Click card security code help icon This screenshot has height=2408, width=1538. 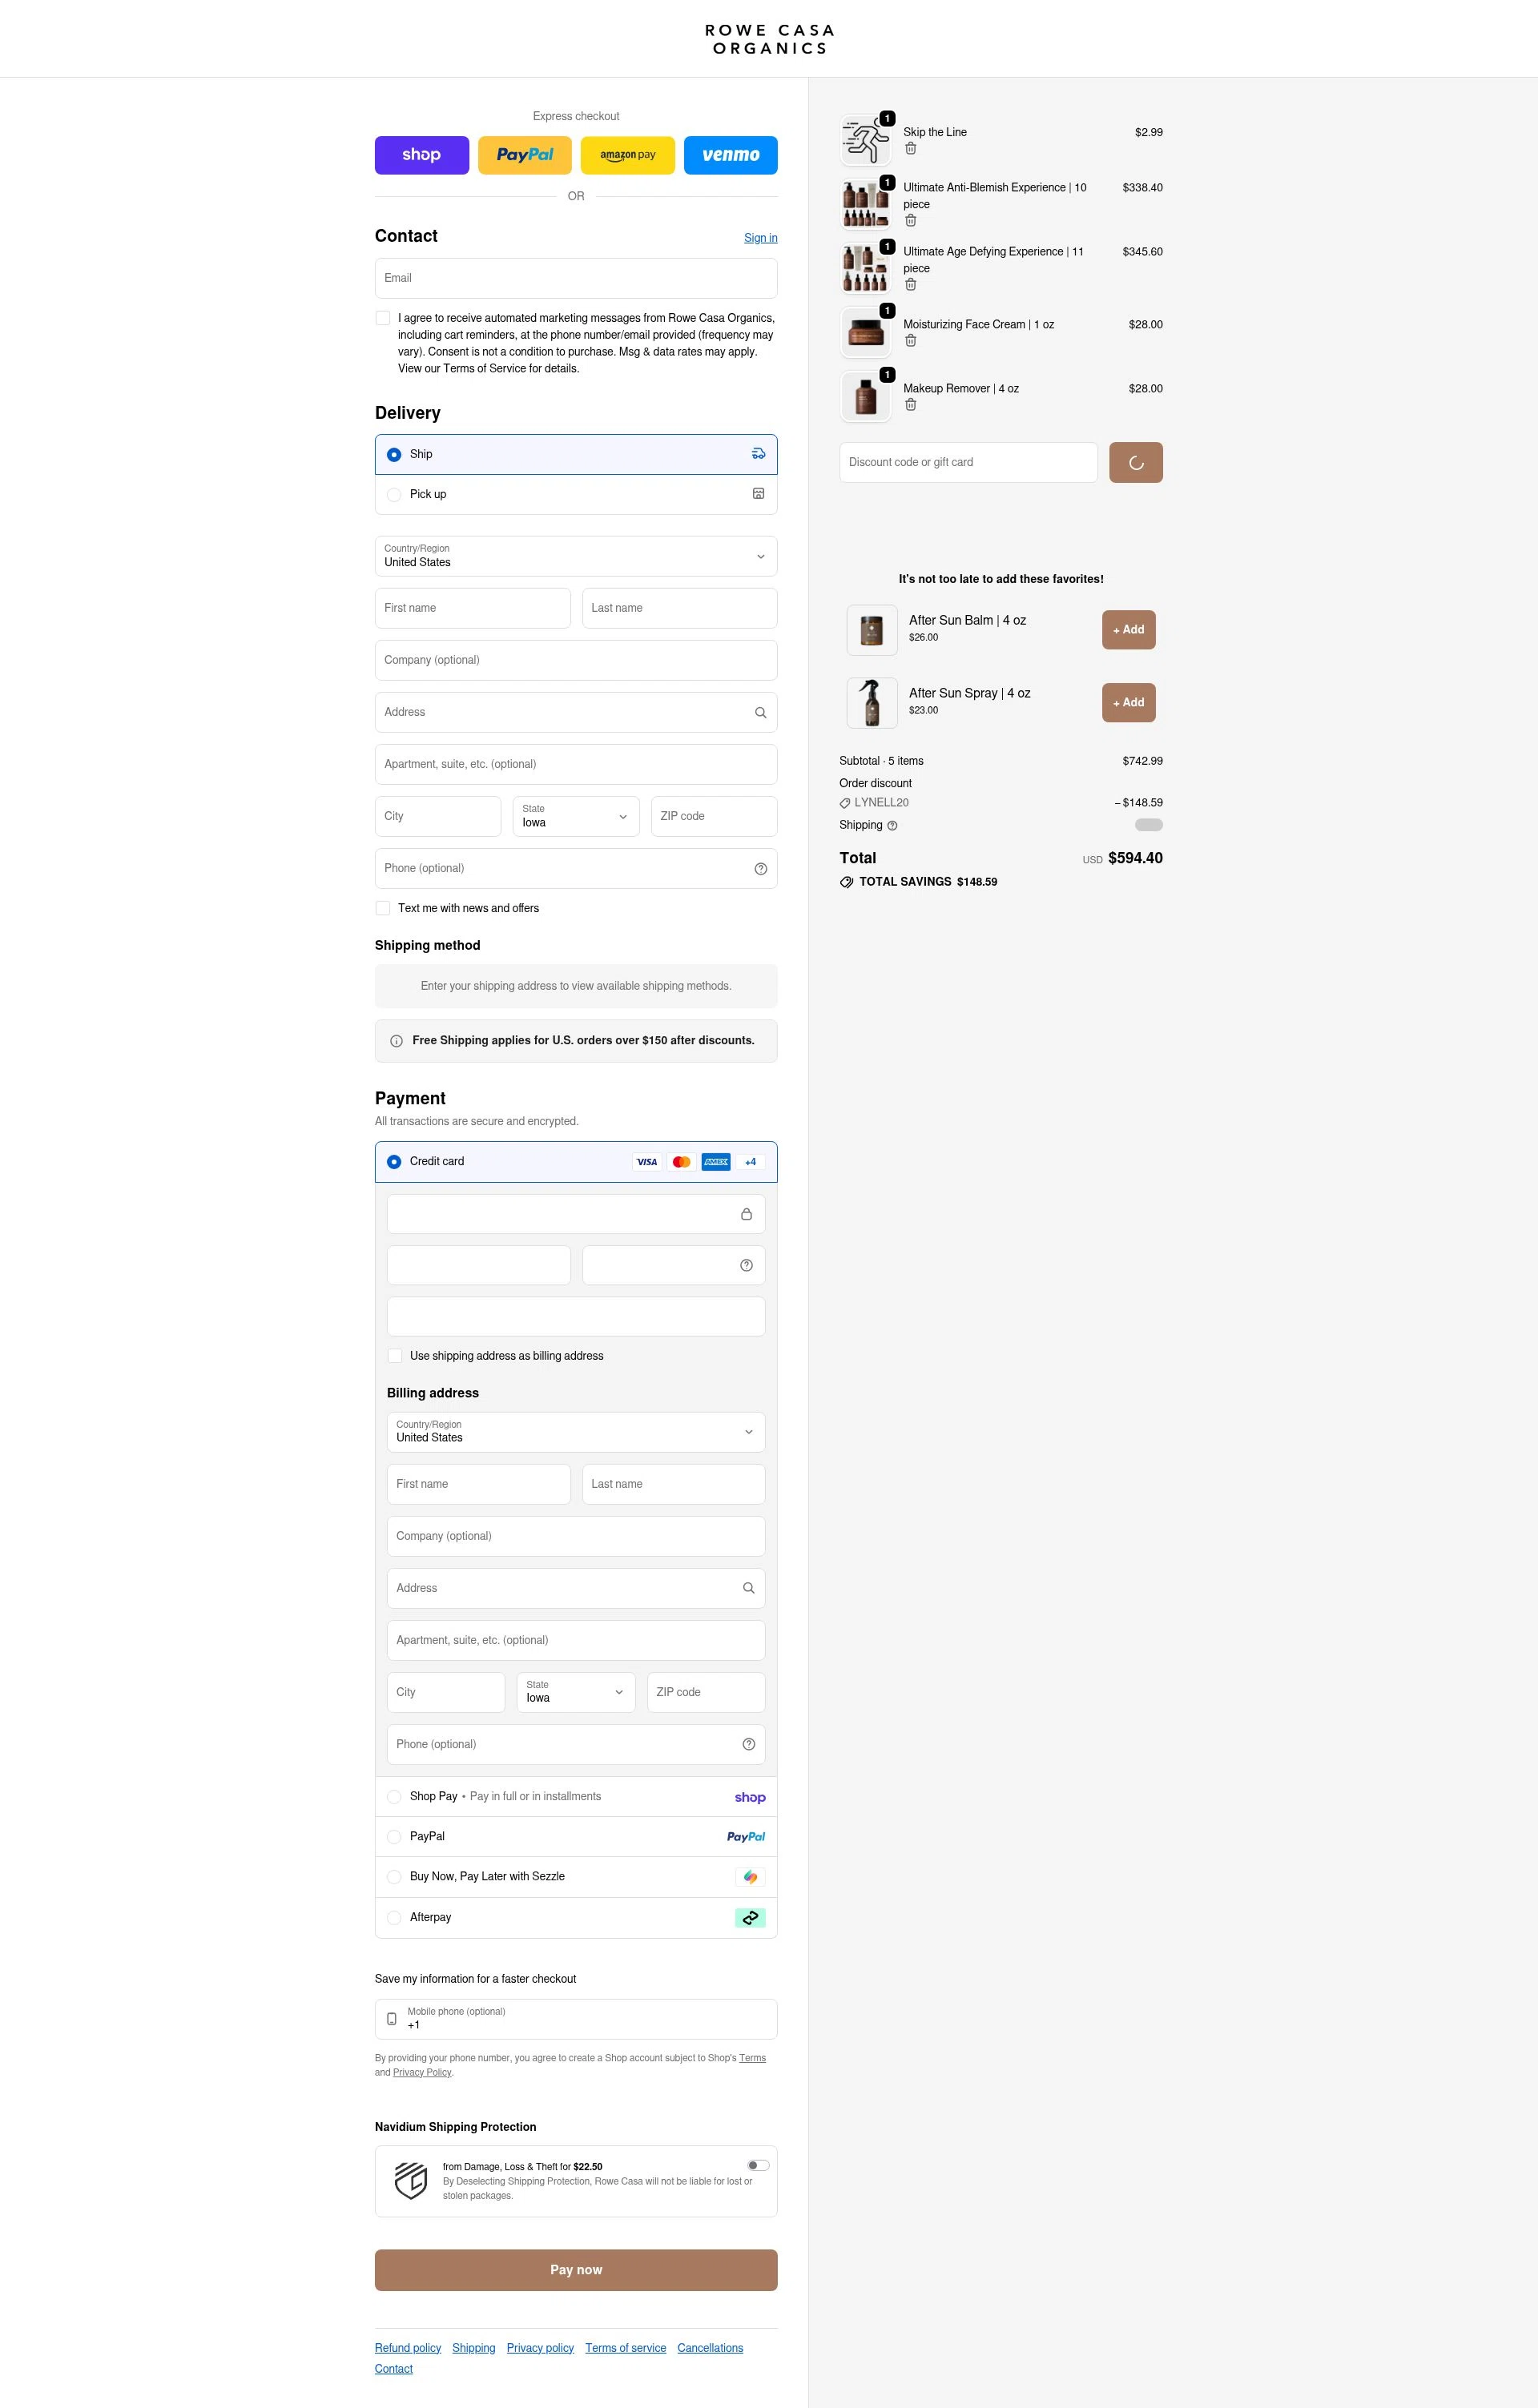tap(746, 1266)
